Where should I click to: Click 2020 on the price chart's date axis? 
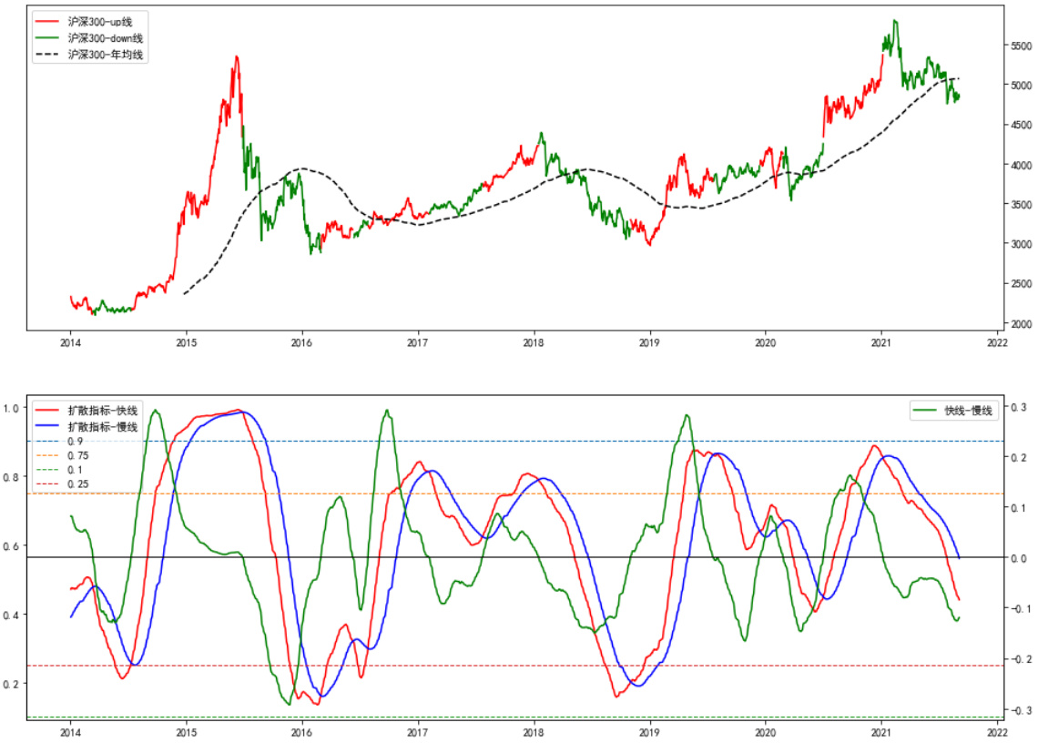pos(765,343)
